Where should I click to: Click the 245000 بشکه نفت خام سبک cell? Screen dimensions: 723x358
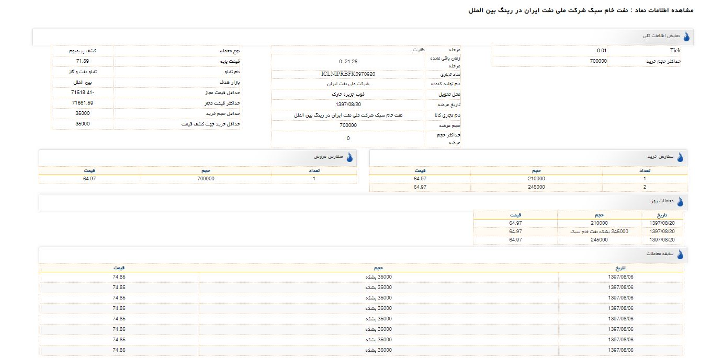tap(599, 232)
